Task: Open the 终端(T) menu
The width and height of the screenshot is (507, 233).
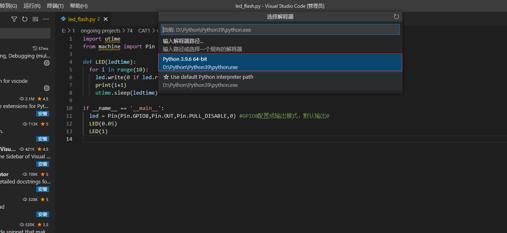Action: click(55, 6)
